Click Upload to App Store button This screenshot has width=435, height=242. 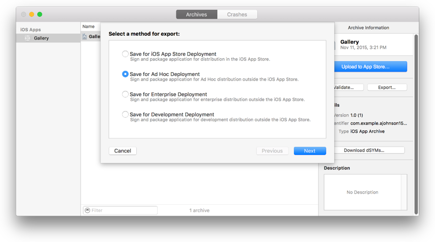pos(370,67)
